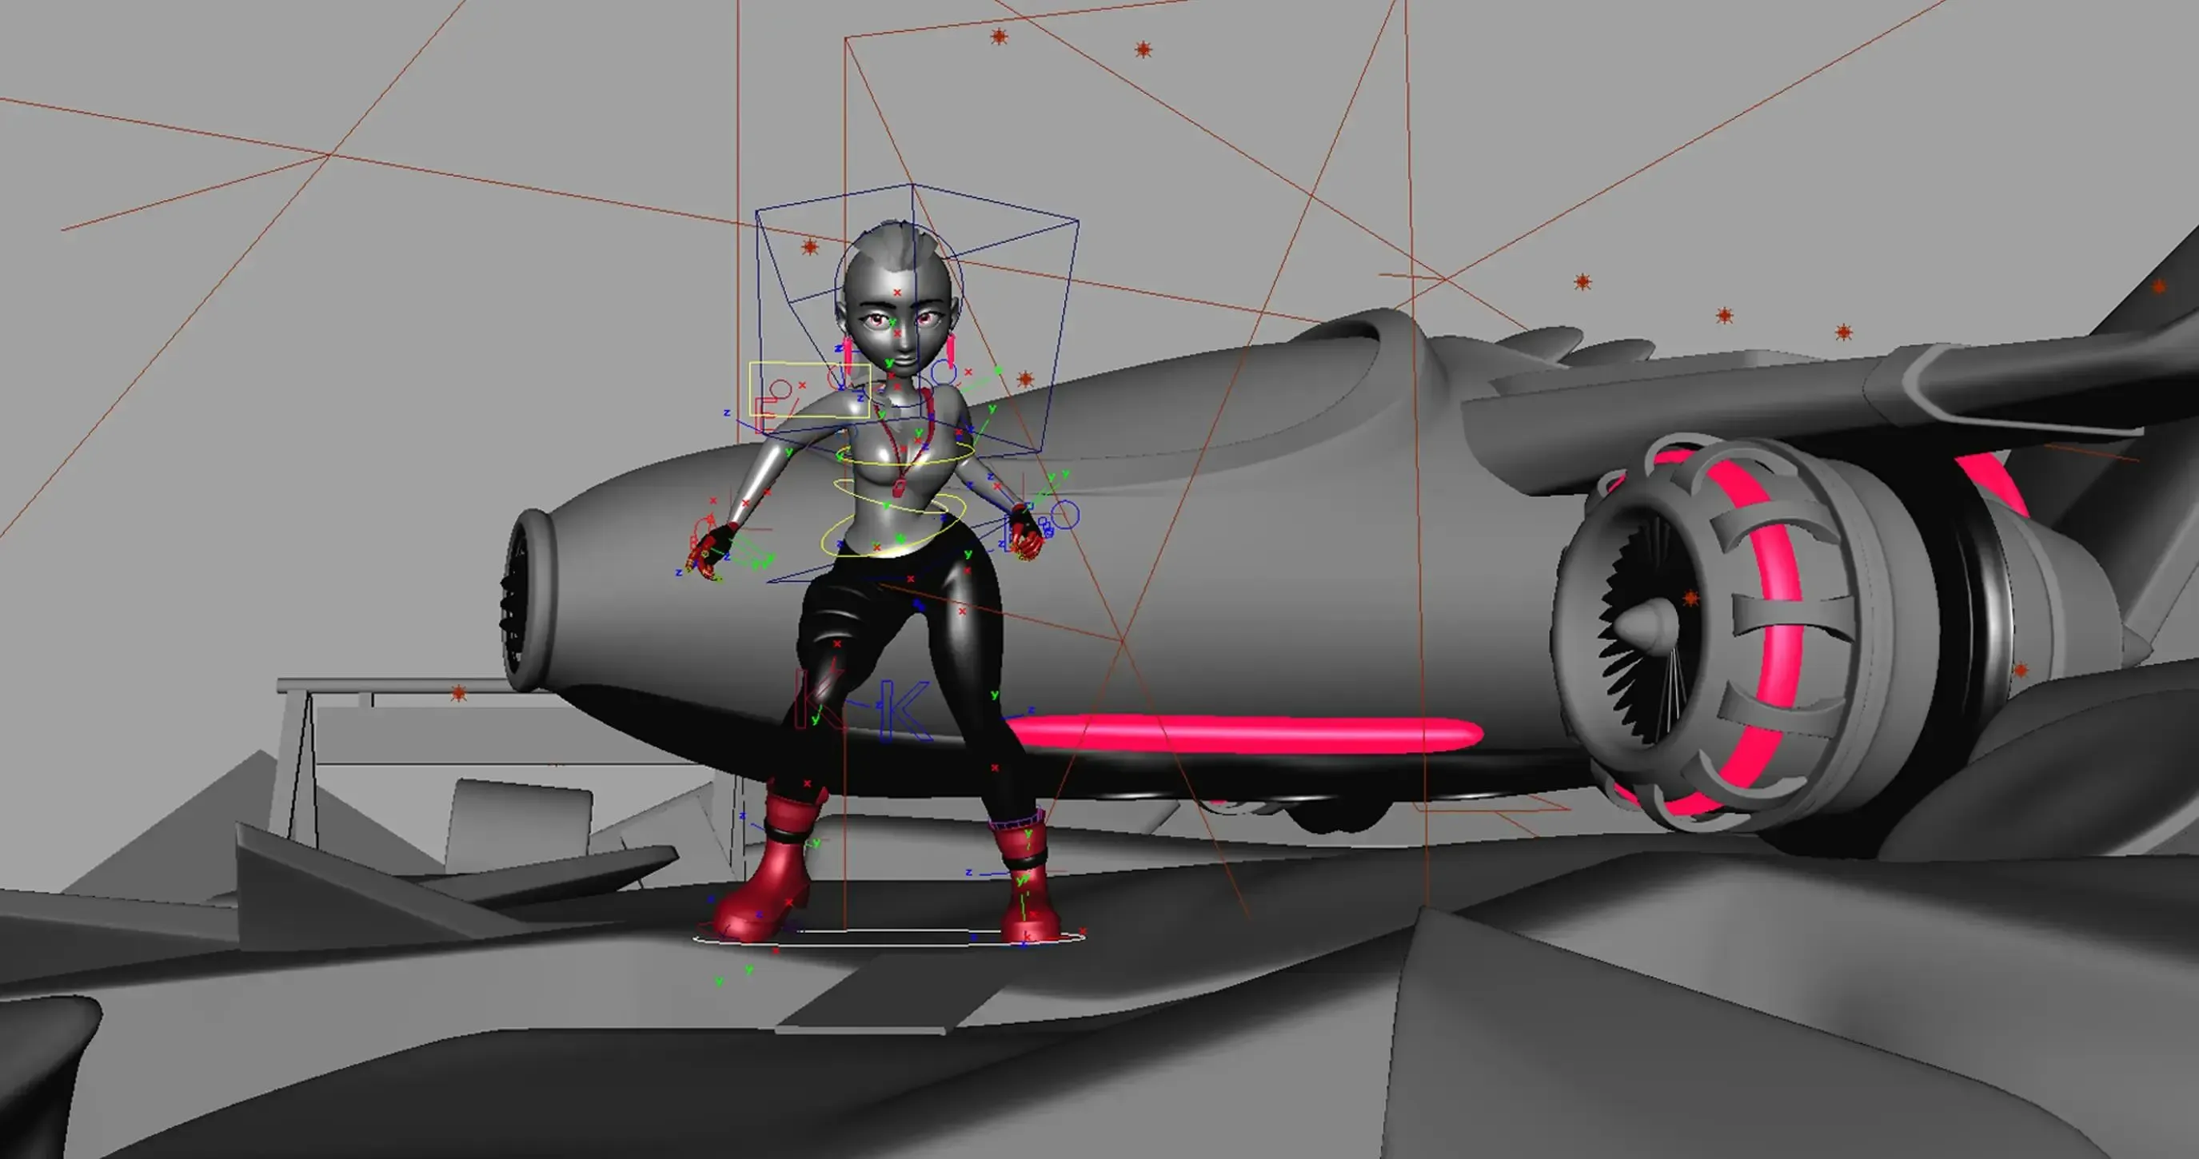The width and height of the screenshot is (2199, 1159).
Task: Pick the light locator above the left bench
Action: tap(458, 694)
